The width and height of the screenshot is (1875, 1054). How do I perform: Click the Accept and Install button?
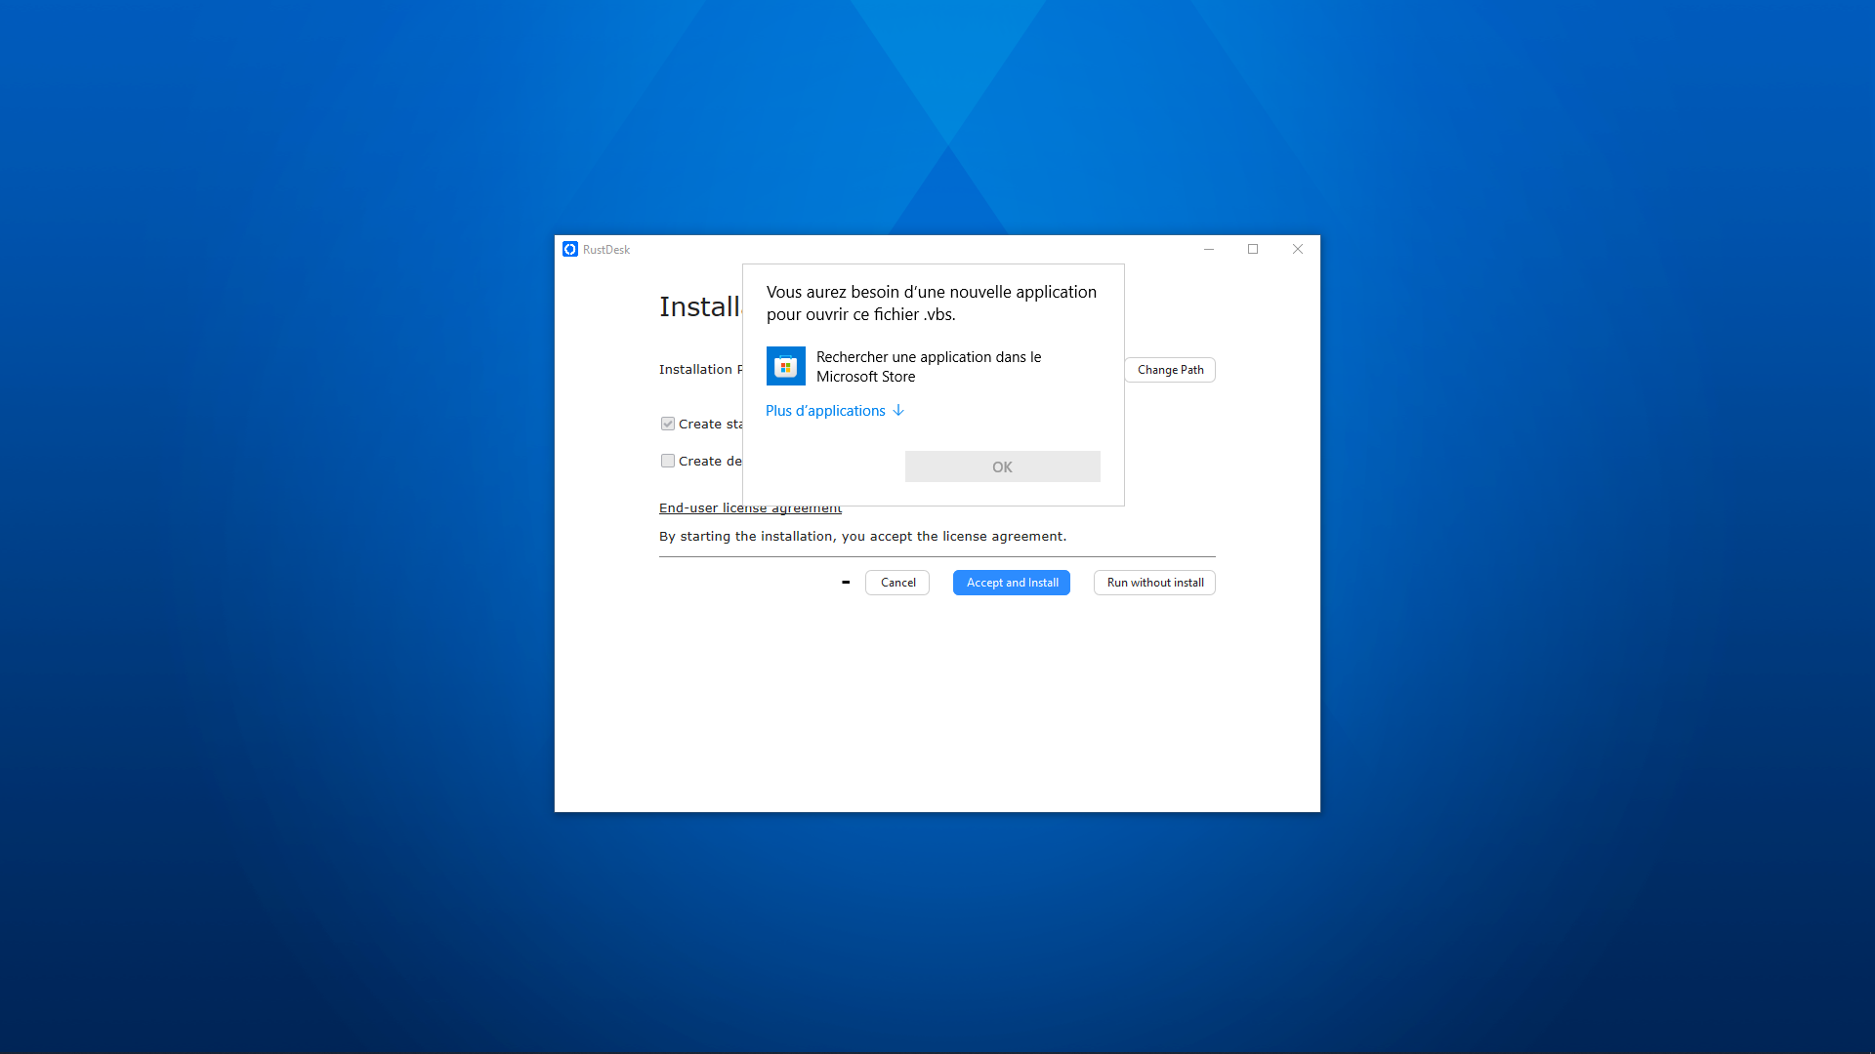pos(1011,582)
